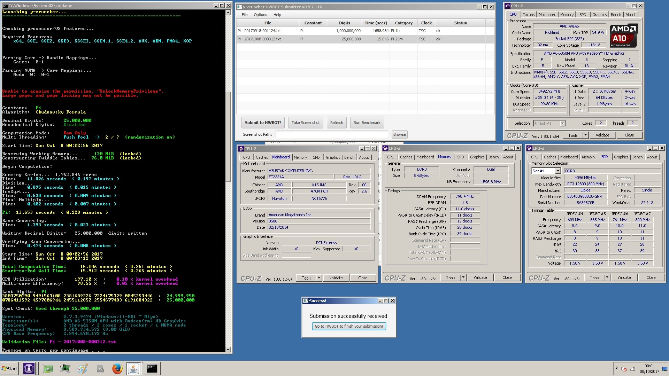669x376 pixels.
Task: Switch to About tab in CPU-Z SPD window
Action: [652, 157]
